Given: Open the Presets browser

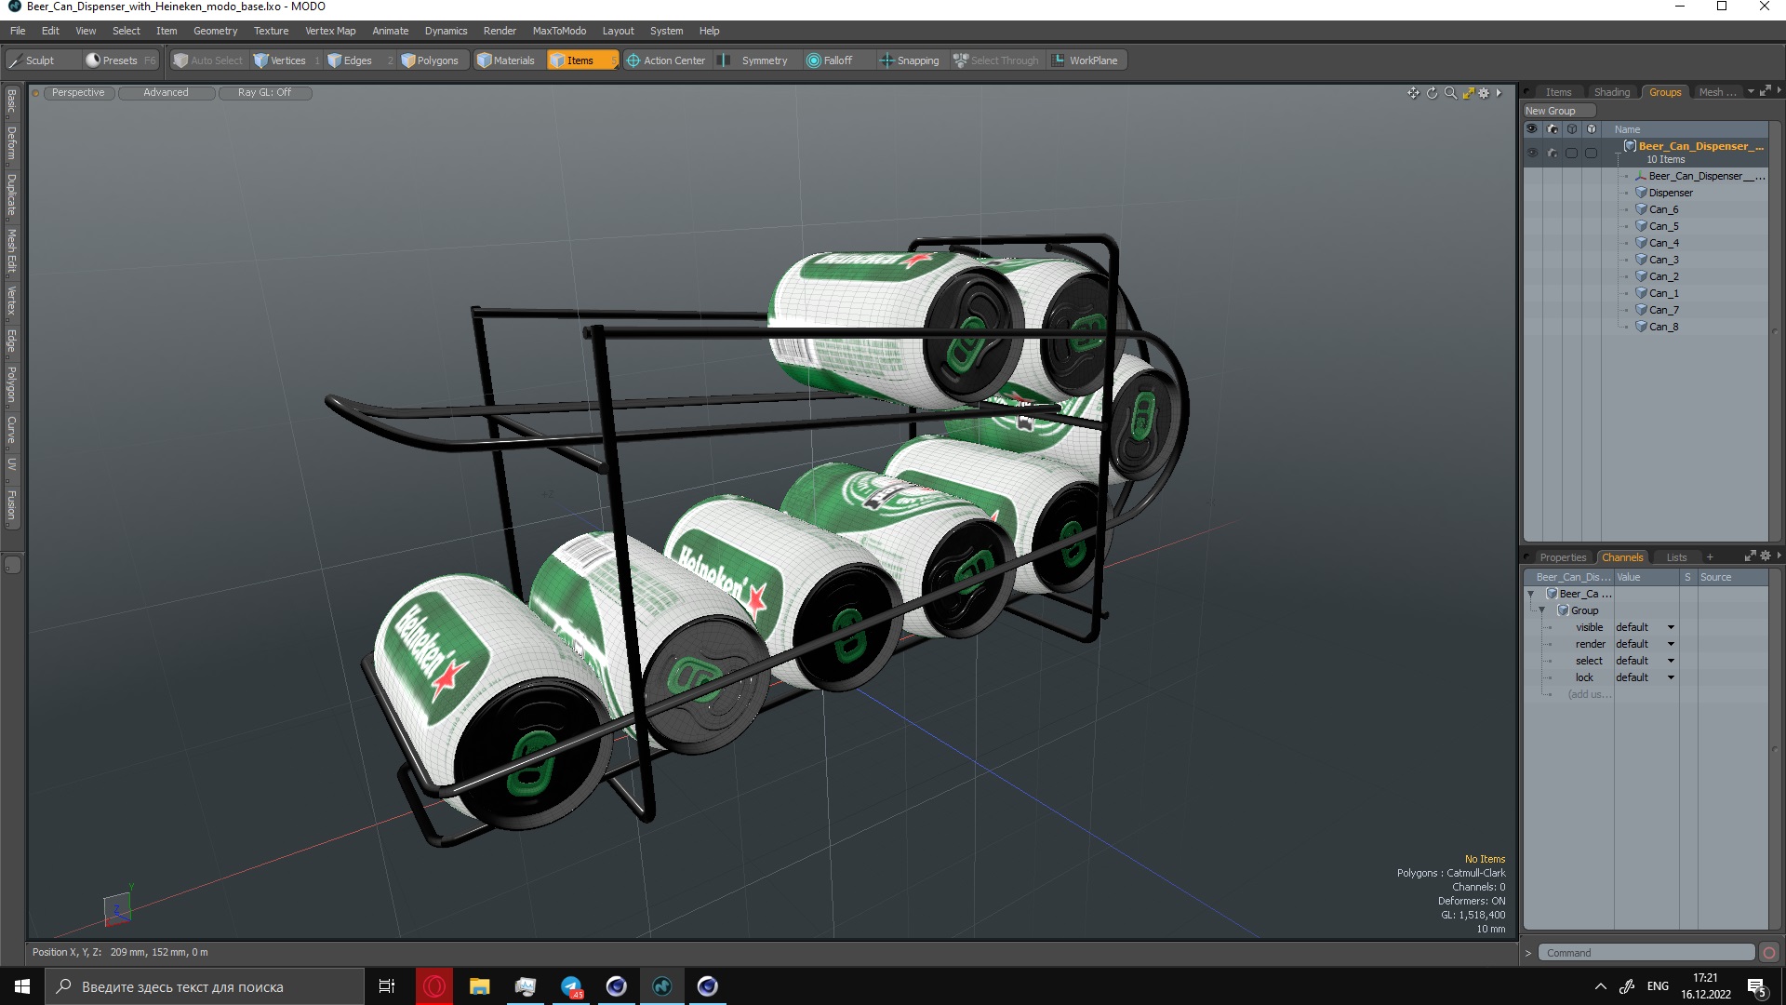Looking at the screenshot, I should [x=121, y=60].
